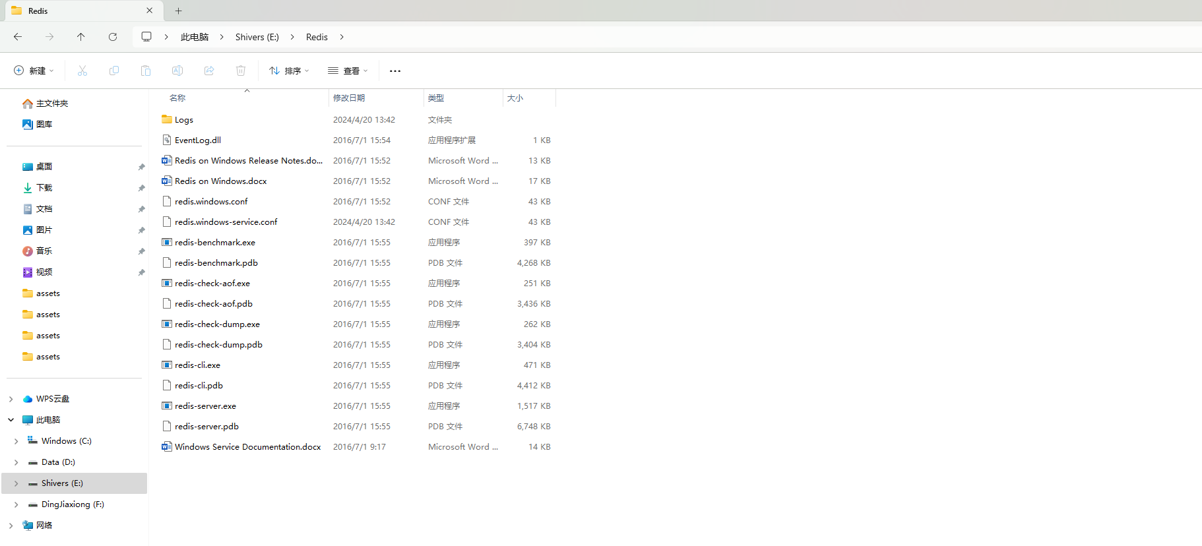Collapse 此电脑 tree node
Image resolution: width=1202 pixels, height=546 pixels.
(11, 420)
